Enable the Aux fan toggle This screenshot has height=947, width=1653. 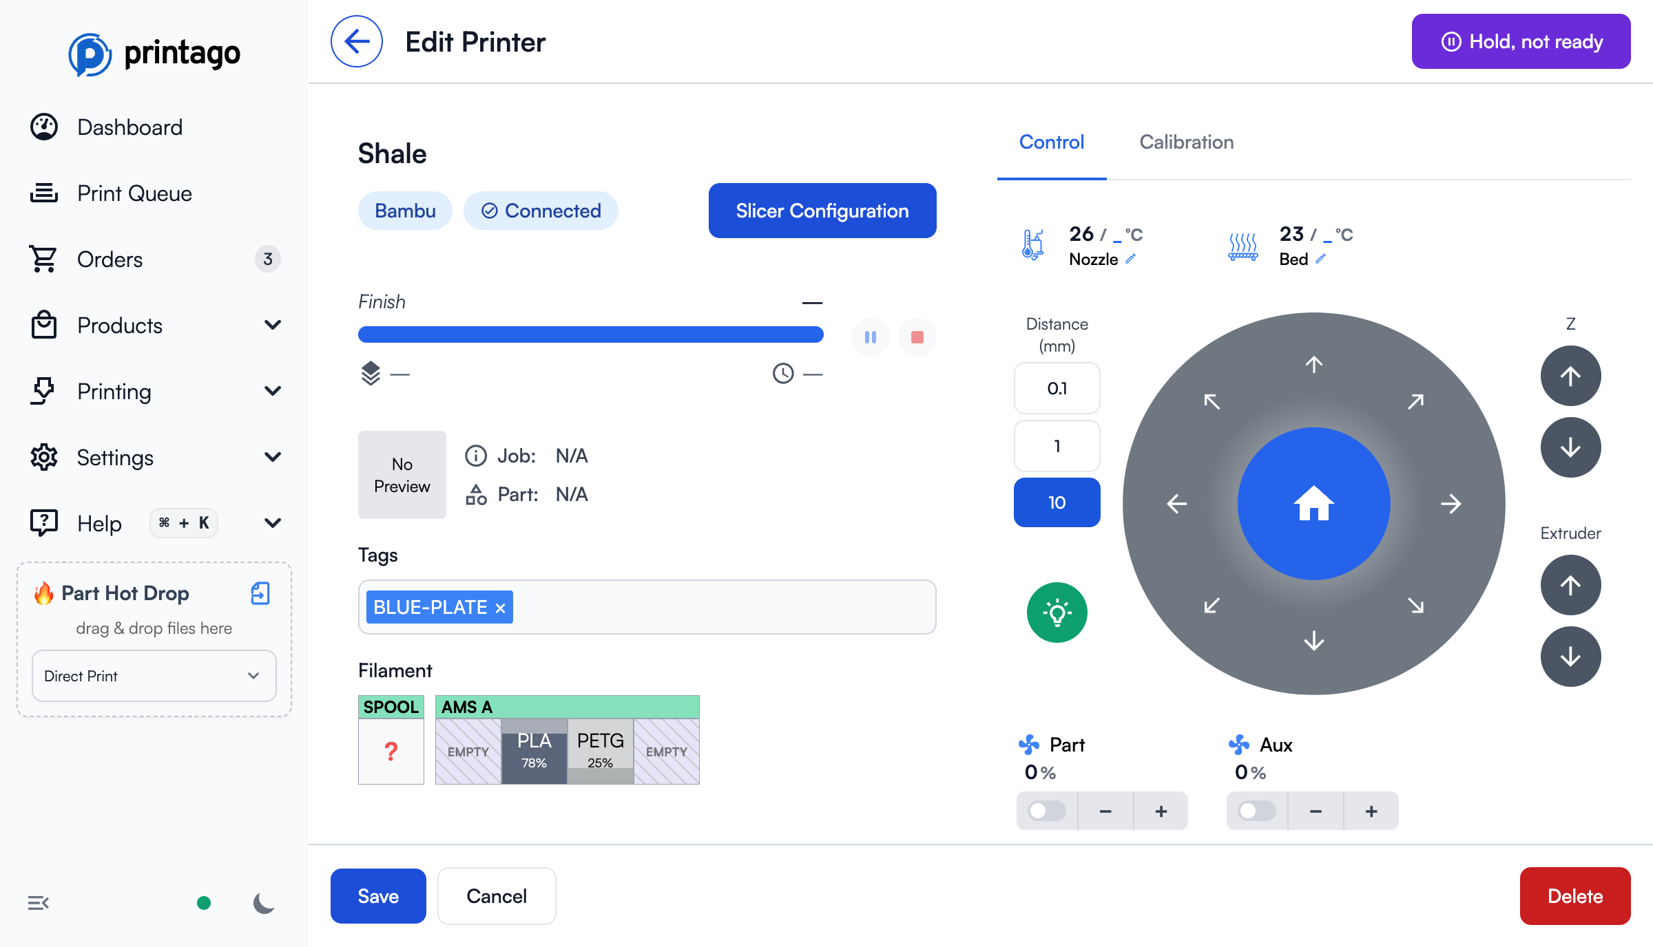(1256, 811)
